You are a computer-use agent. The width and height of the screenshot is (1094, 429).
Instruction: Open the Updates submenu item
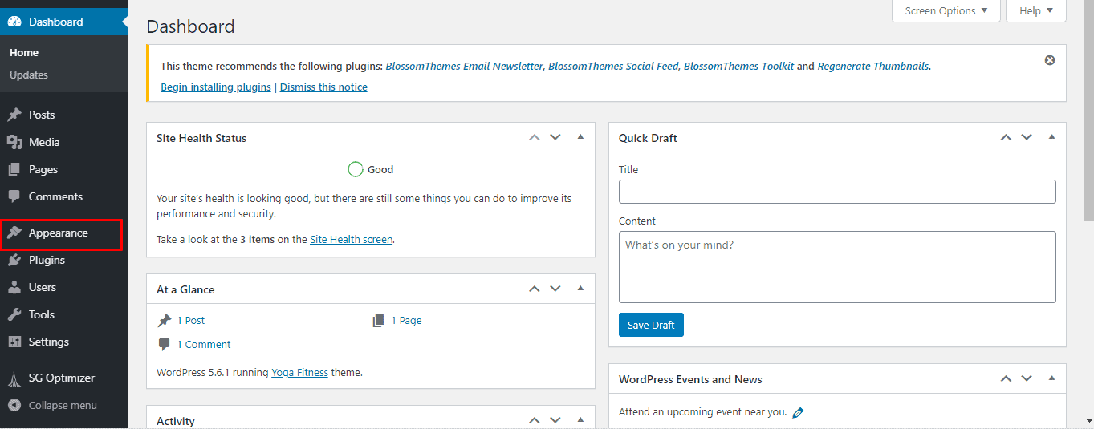[29, 75]
